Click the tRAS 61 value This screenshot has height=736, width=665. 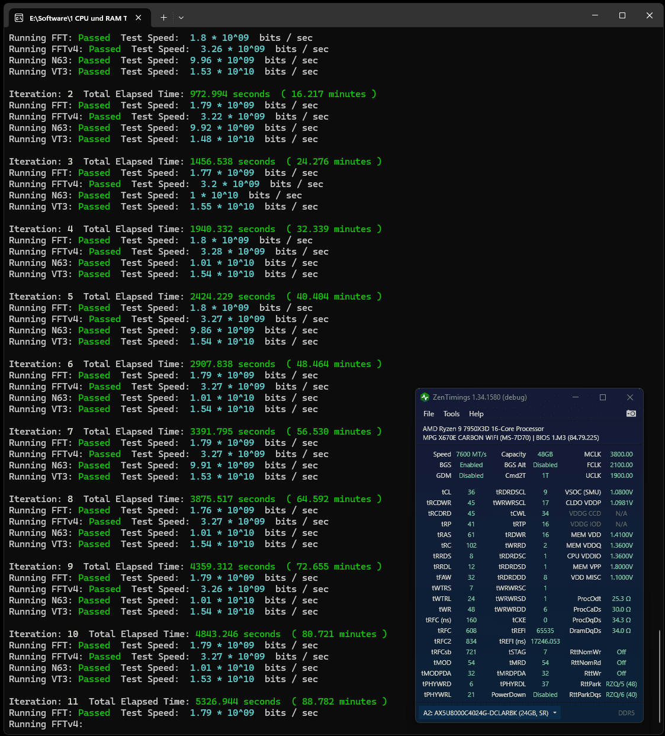click(x=471, y=535)
